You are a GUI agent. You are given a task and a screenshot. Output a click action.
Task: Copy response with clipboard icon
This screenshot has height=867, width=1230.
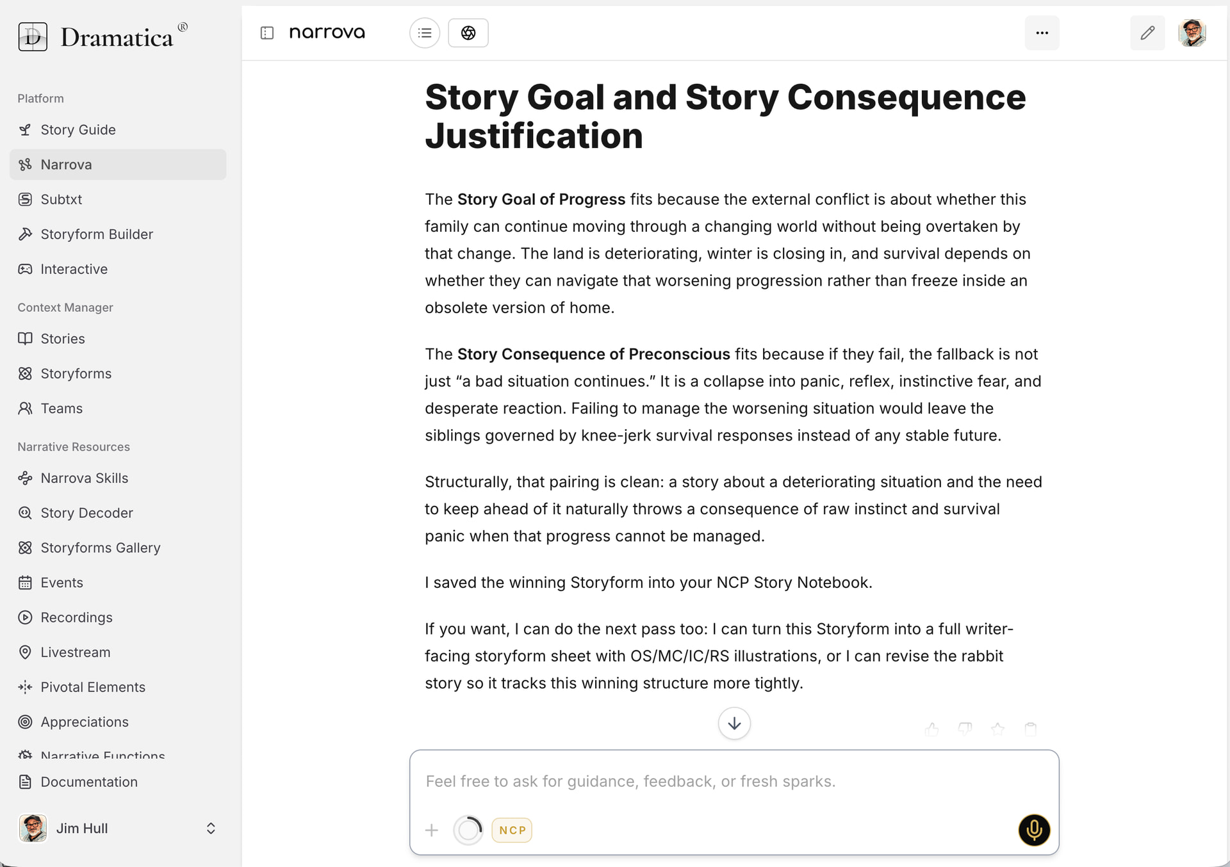(1030, 729)
